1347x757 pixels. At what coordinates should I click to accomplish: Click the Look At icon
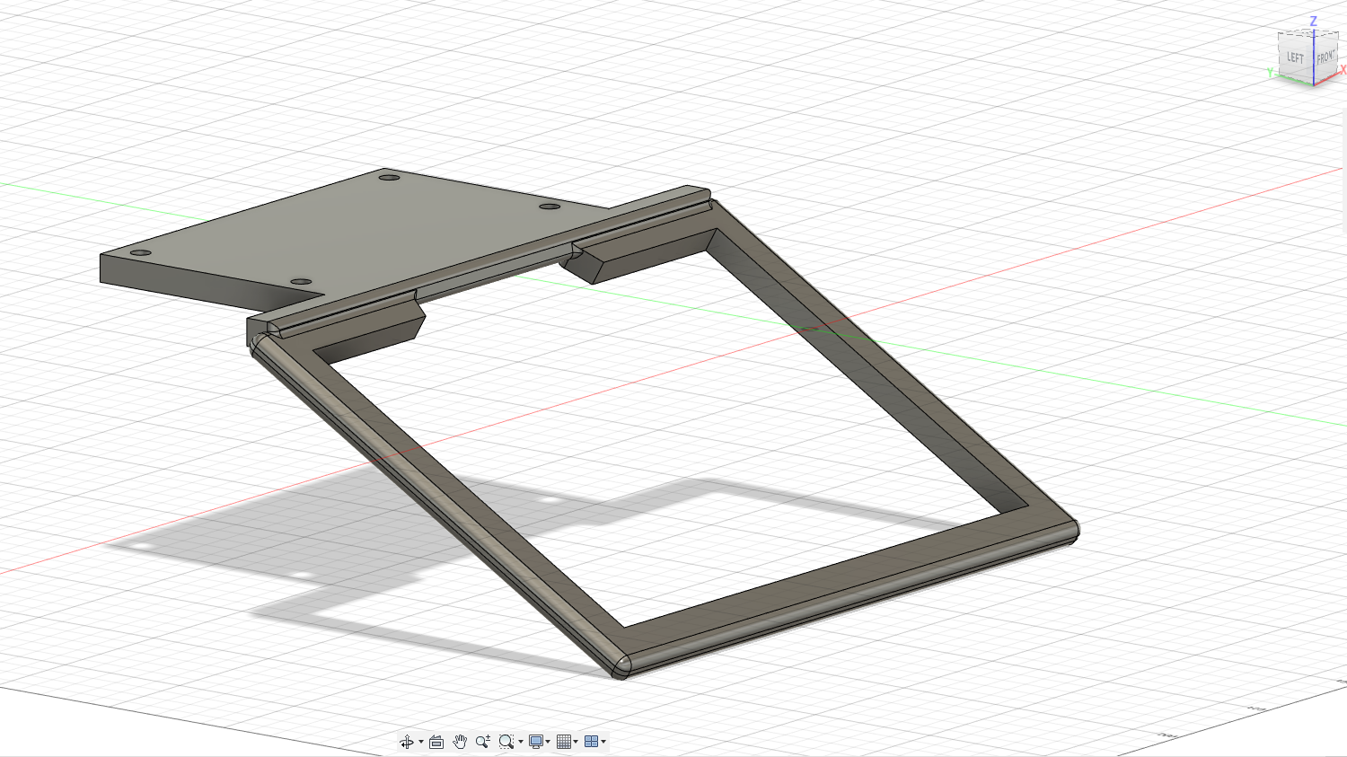click(436, 742)
